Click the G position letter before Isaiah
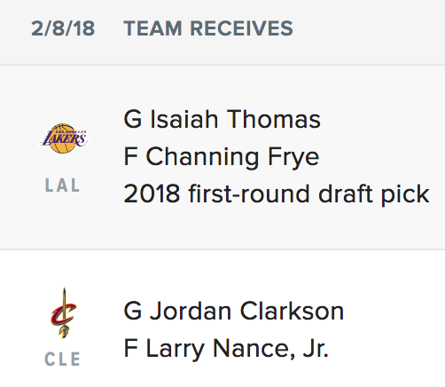This screenshot has width=445, height=387. 133,119
